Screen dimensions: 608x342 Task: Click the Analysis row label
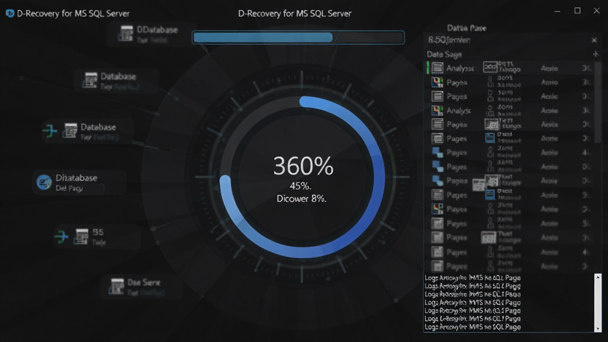(x=459, y=110)
